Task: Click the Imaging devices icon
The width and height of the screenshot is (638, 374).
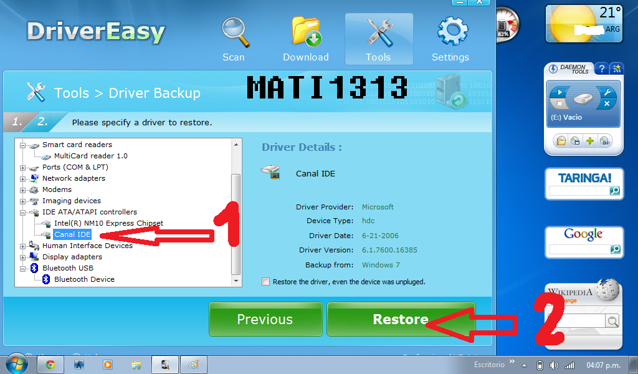Action: pos(34,201)
